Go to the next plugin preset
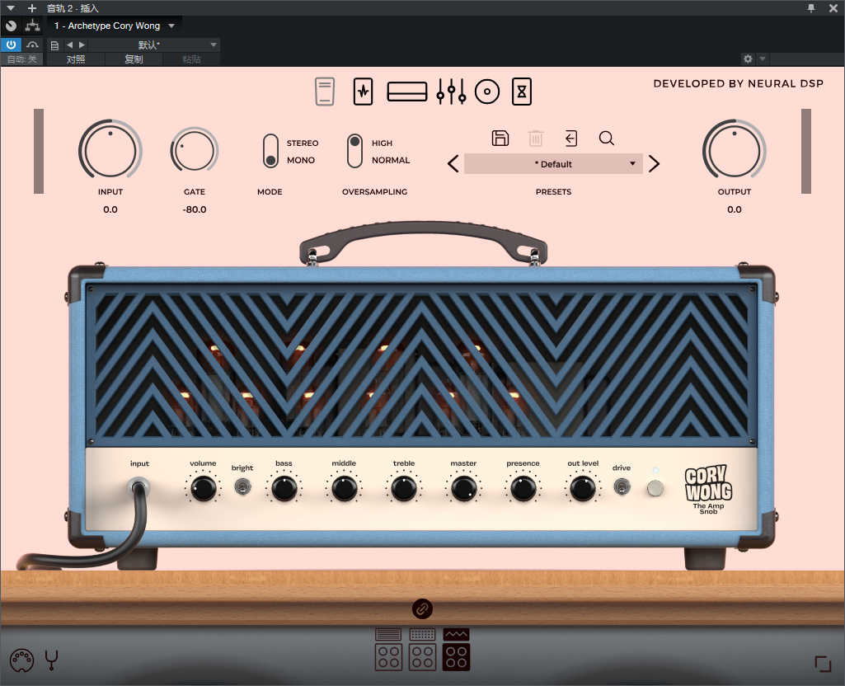 coord(655,164)
